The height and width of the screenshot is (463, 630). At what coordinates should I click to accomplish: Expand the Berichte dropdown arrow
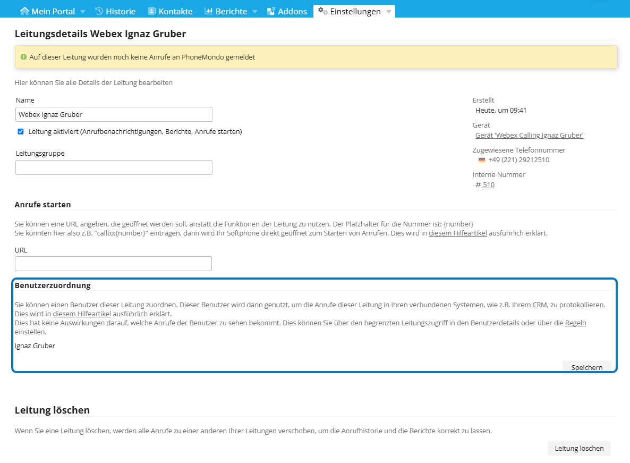(255, 12)
